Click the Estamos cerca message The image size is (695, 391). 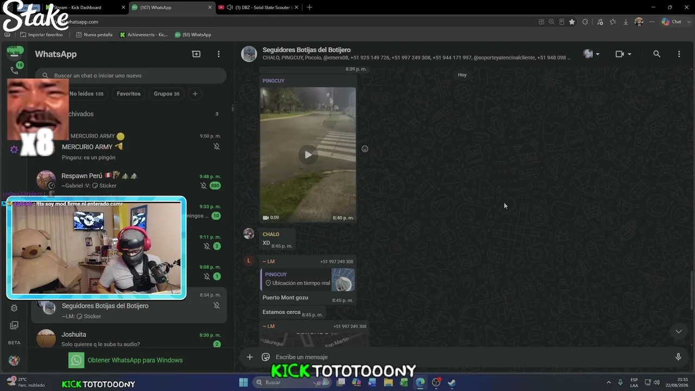tap(281, 312)
